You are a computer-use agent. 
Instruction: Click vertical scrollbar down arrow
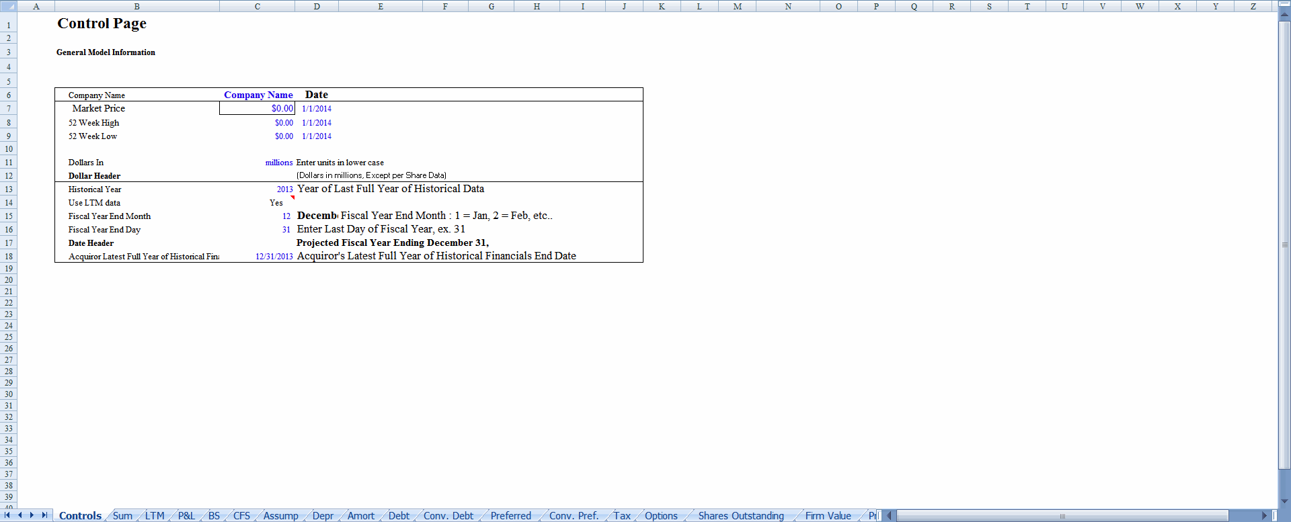tap(1284, 501)
